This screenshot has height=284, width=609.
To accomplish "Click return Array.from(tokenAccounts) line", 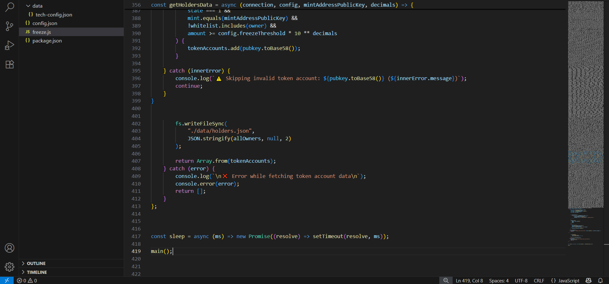I will click(226, 161).
